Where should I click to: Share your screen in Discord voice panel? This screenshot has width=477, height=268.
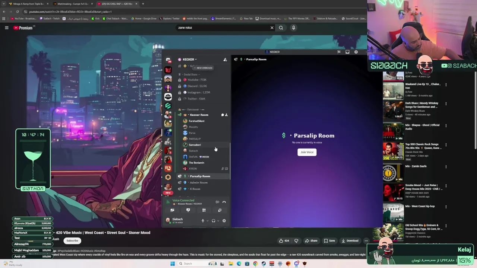click(188, 210)
